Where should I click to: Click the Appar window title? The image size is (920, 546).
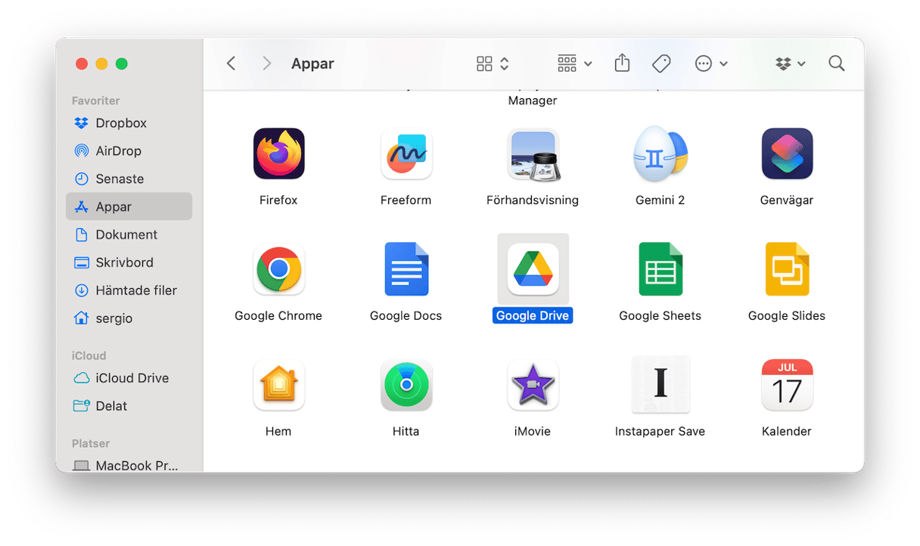pos(312,64)
